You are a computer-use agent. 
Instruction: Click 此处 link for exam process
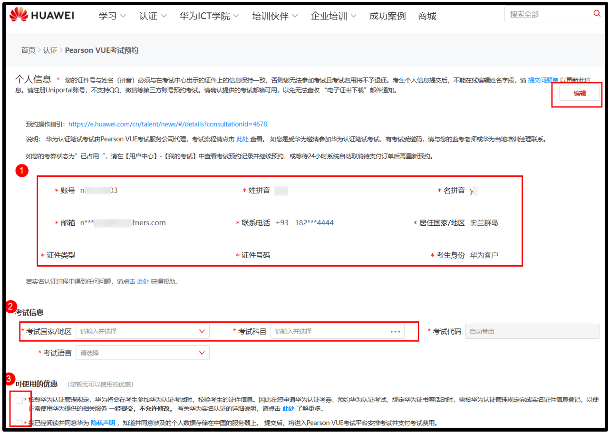(x=242, y=140)
